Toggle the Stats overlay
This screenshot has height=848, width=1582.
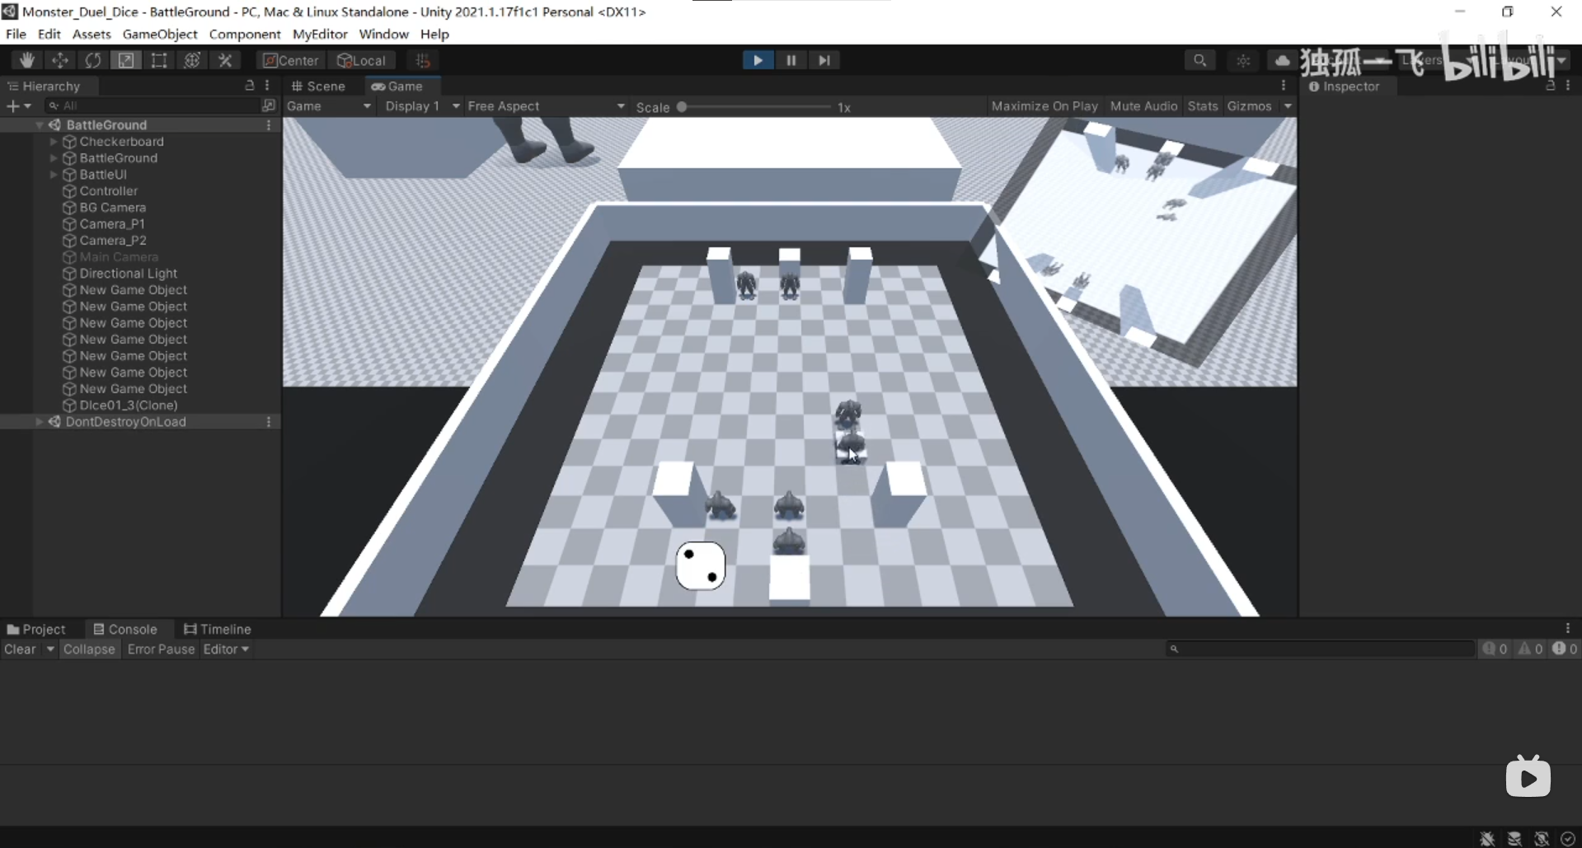pos(1202,106)
